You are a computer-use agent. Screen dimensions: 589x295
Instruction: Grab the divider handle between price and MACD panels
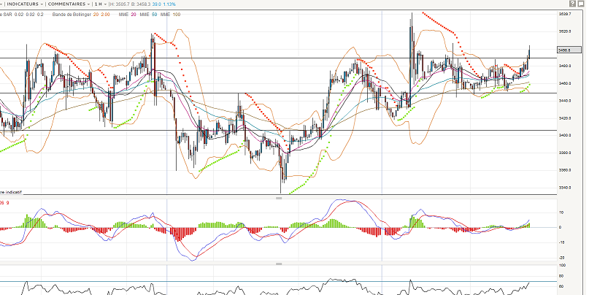(278, 198)
